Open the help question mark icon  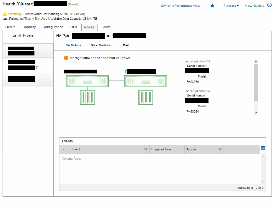click(269, 5)
